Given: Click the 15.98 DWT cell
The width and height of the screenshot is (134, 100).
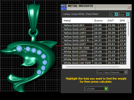Looking at the screenshot, I should point(112,25).
